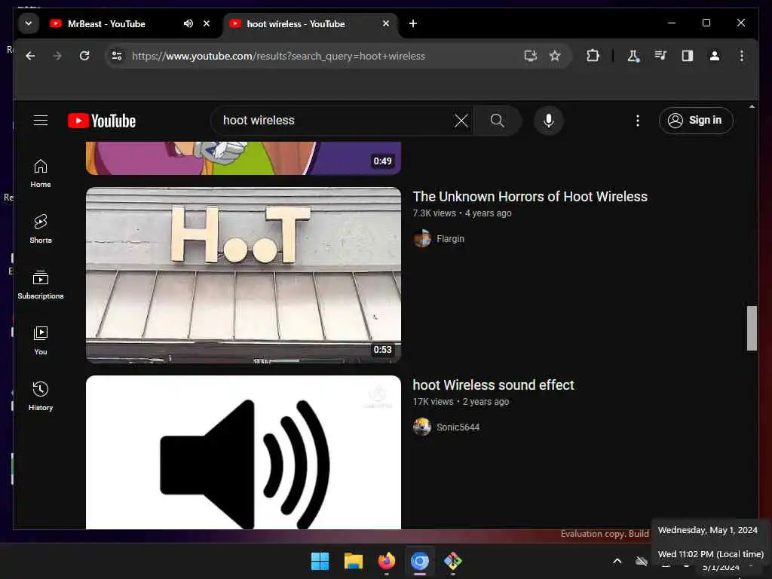Open the tab search dropdown arrow
The height and width of the screenshot is (579, 772).
tap(29, 23)
